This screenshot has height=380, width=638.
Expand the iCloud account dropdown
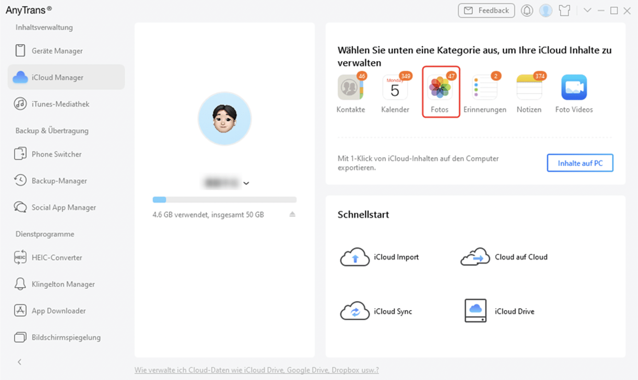pyautogui.click(x=246, y=183)
